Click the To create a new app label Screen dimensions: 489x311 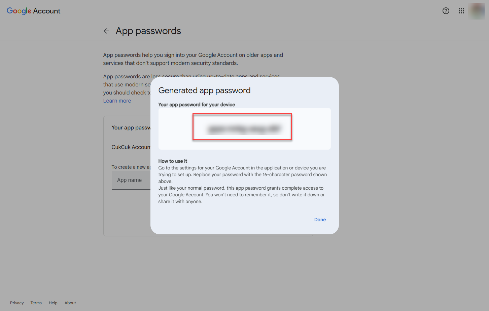pyautogui.click(x=131, y=167)
